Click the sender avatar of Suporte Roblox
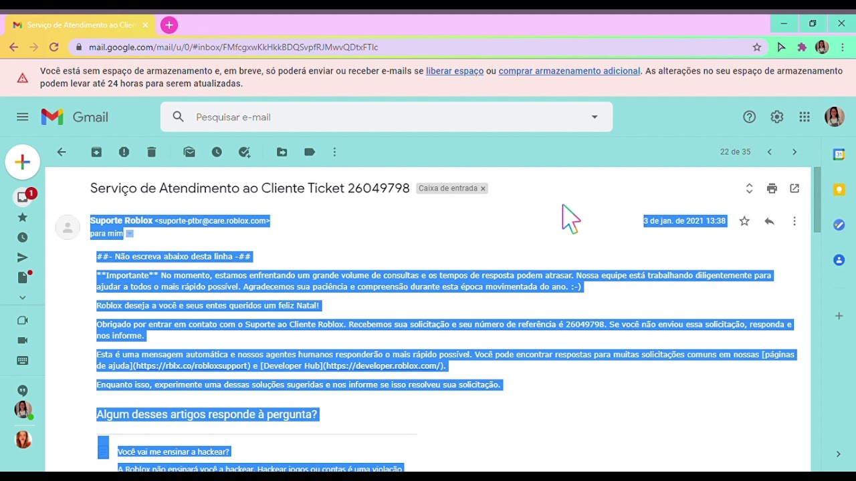The width and height of the screenshot is (856, 481). point(68,227)
